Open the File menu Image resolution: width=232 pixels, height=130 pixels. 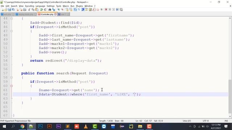(x=3, y=6)
